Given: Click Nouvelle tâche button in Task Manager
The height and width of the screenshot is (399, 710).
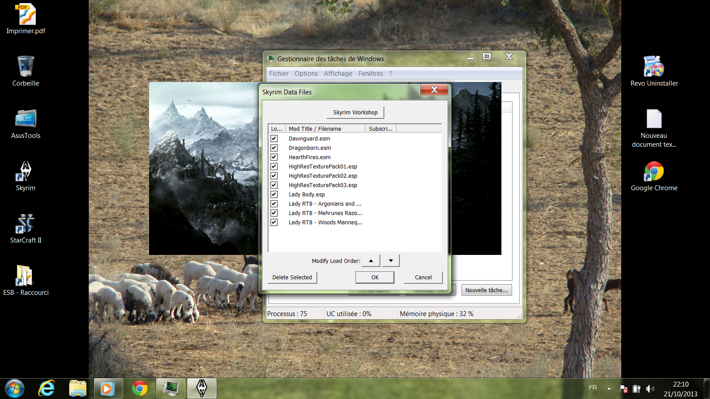Looking at the screenshot, I should click(x=486, y=290).
